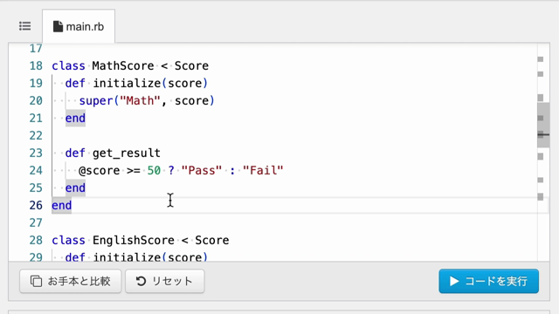Click the reset arrow icon beside リセット
The height and width of the screenshot is (314, 559).
[x=141, y=281]
